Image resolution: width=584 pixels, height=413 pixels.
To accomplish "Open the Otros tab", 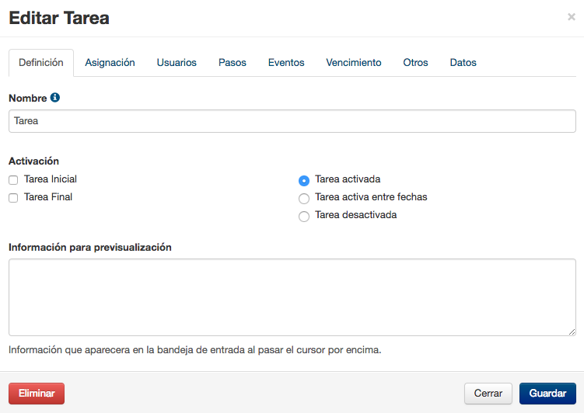I will (415, 62).
